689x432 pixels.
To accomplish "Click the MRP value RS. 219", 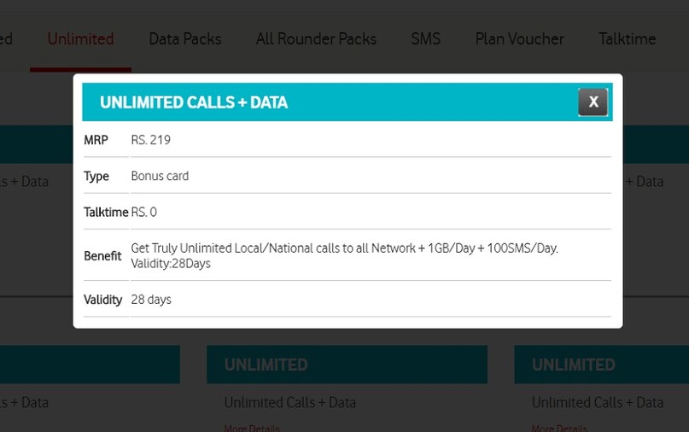I will [150, 140].
